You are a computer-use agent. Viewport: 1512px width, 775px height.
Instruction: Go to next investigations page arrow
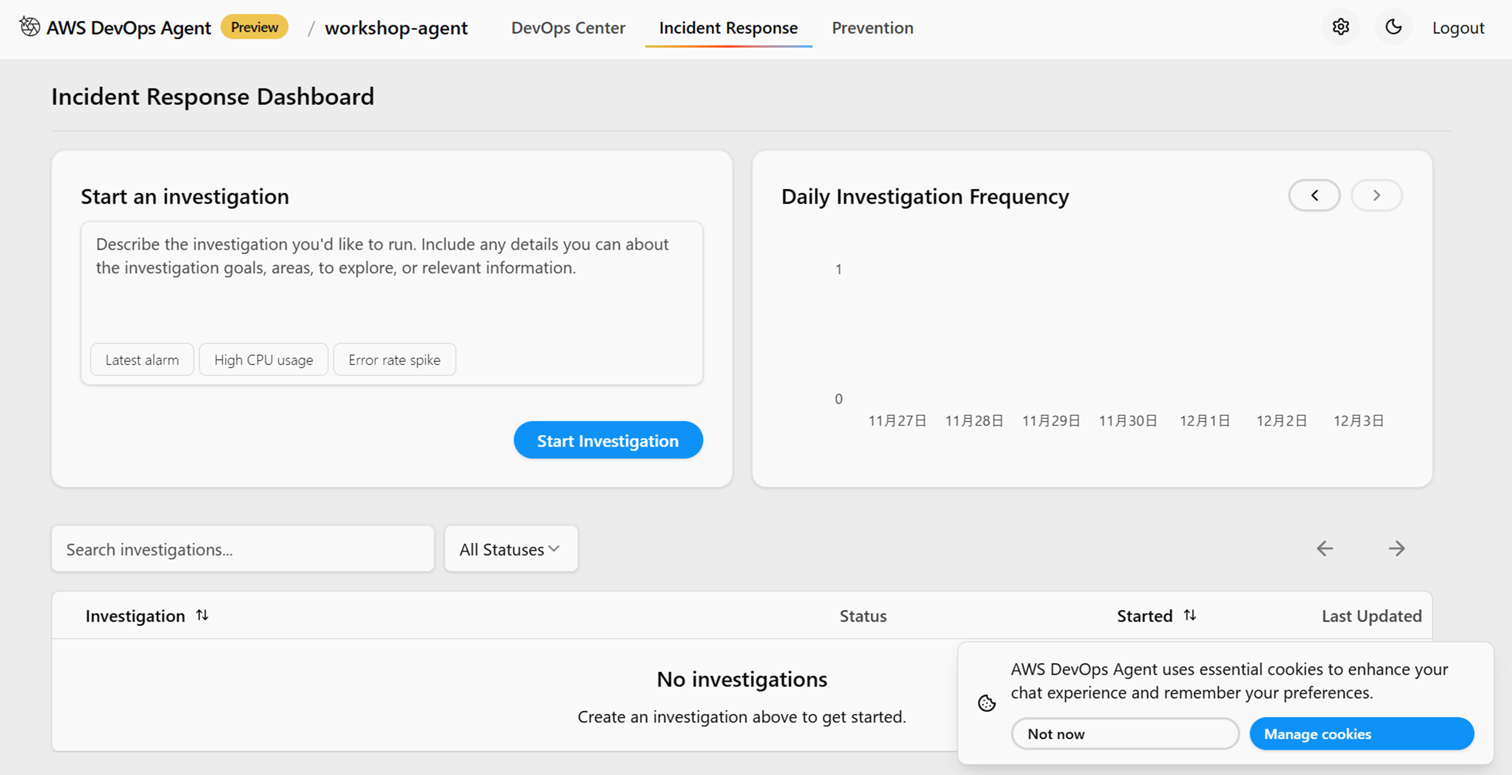coord(1396,548)
